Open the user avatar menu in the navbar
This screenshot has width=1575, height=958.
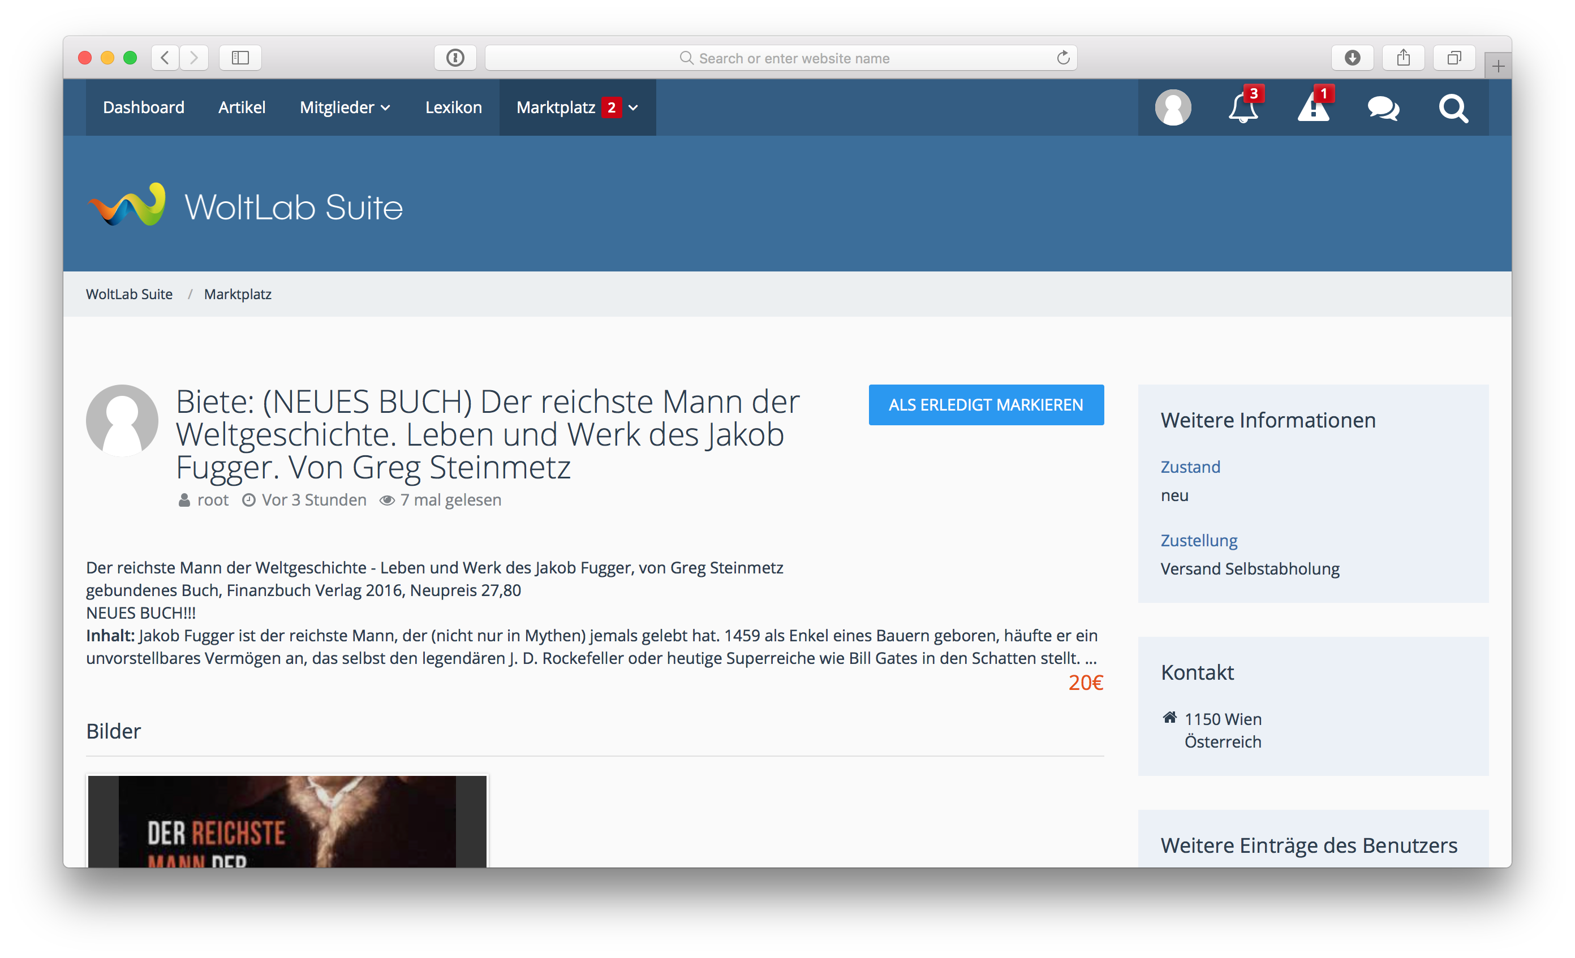point(1172,107)
